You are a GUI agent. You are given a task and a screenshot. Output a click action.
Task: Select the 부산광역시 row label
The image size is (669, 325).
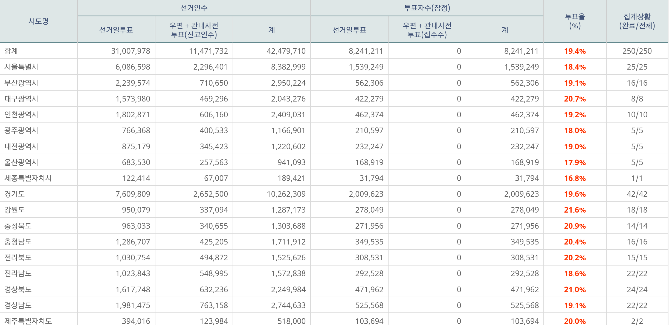click(x=21, y=83)
